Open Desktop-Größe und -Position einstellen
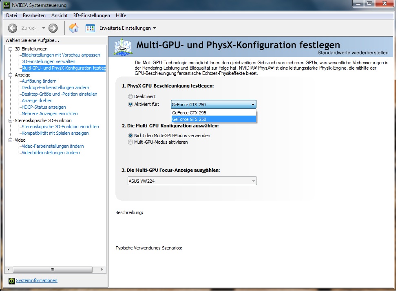The width and height of the screenshot is (411, 291). click(59, 94)
